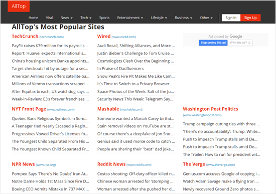Screen dimensions: 276x194
Task: Open the Washington Post Politics heading
Action: point(210,109)
